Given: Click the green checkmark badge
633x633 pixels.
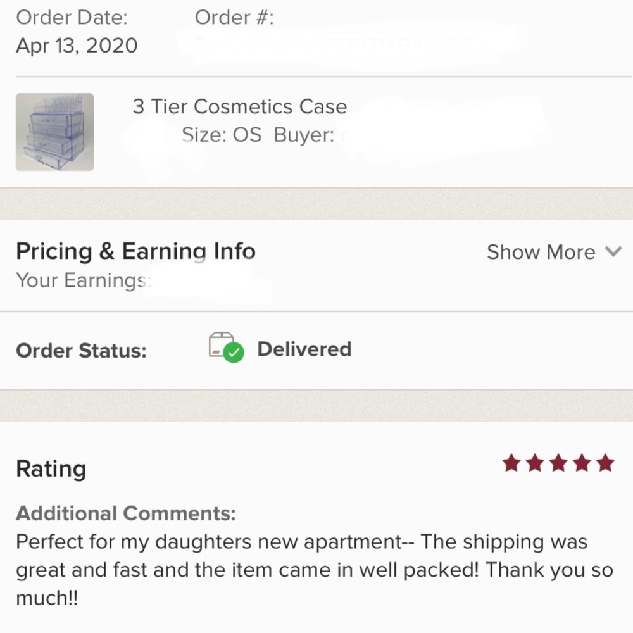Looking at the screenshot, I should (234, 353).
